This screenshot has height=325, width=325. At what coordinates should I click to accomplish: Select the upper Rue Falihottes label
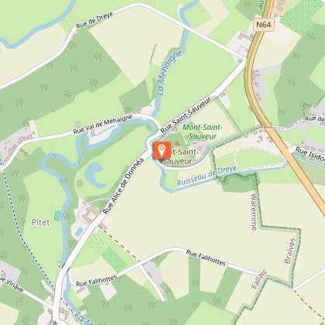pos(206,258)
